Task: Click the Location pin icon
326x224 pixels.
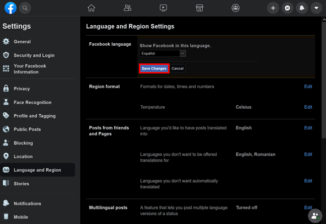Action: [6, 156]
